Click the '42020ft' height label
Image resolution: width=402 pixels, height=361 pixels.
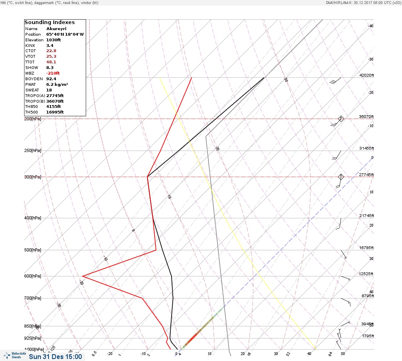[367, 75]
